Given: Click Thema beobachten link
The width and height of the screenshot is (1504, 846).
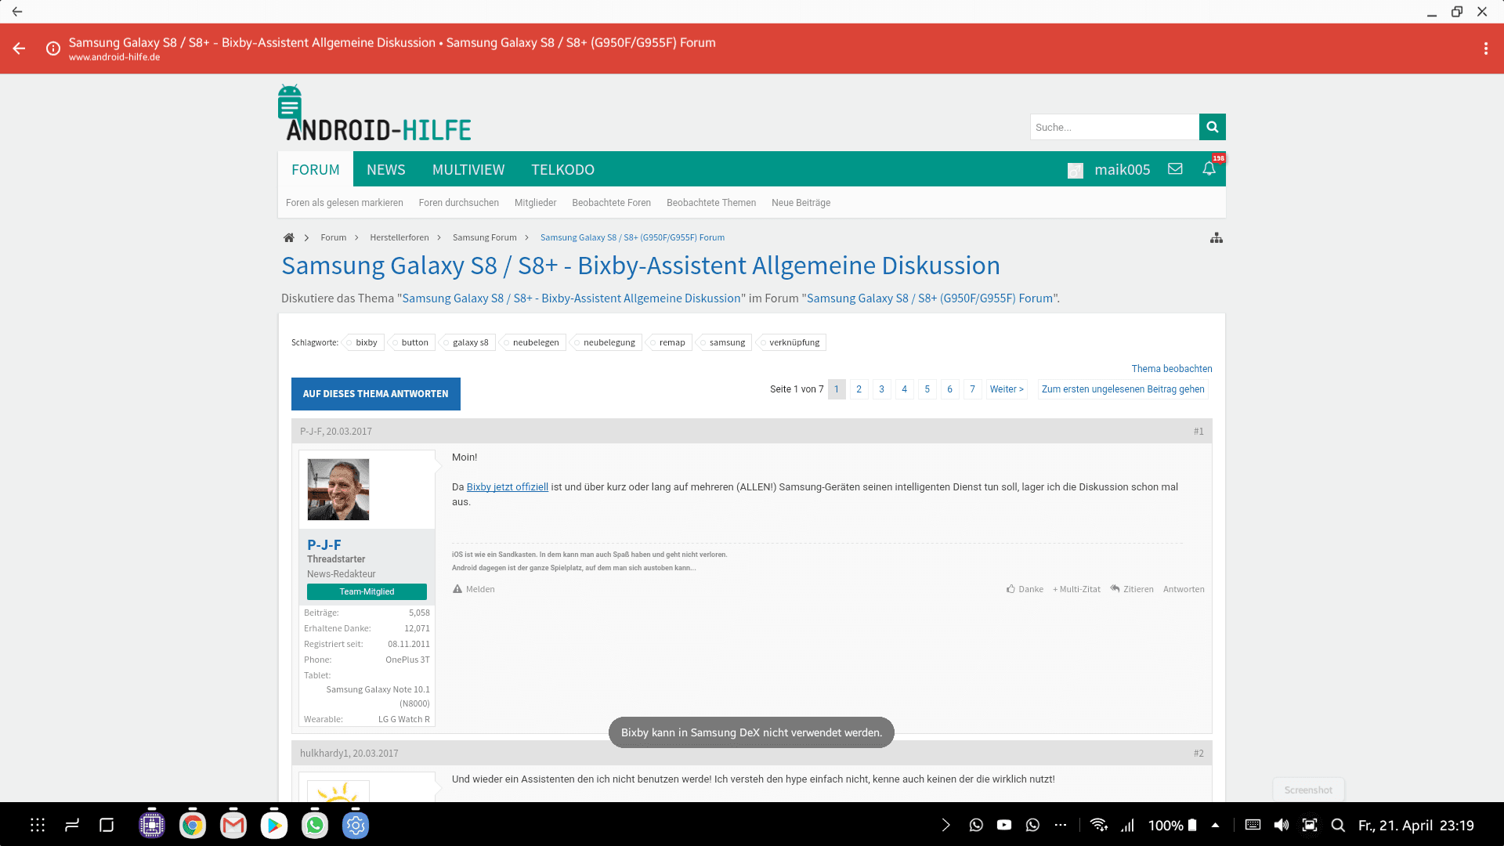Looking at the screenshot, I should 1172,369.
